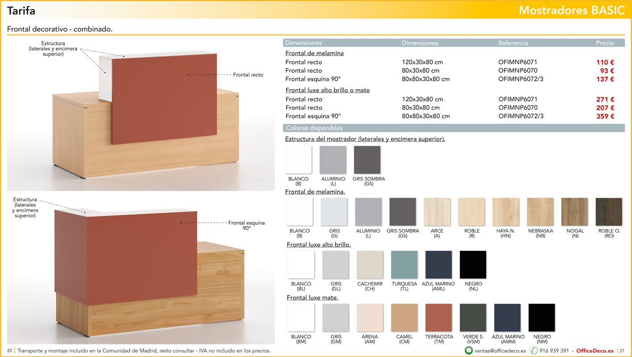
Task: Select the luxe mate Blanco (BM) swatch
Action: tap(301, 318)
